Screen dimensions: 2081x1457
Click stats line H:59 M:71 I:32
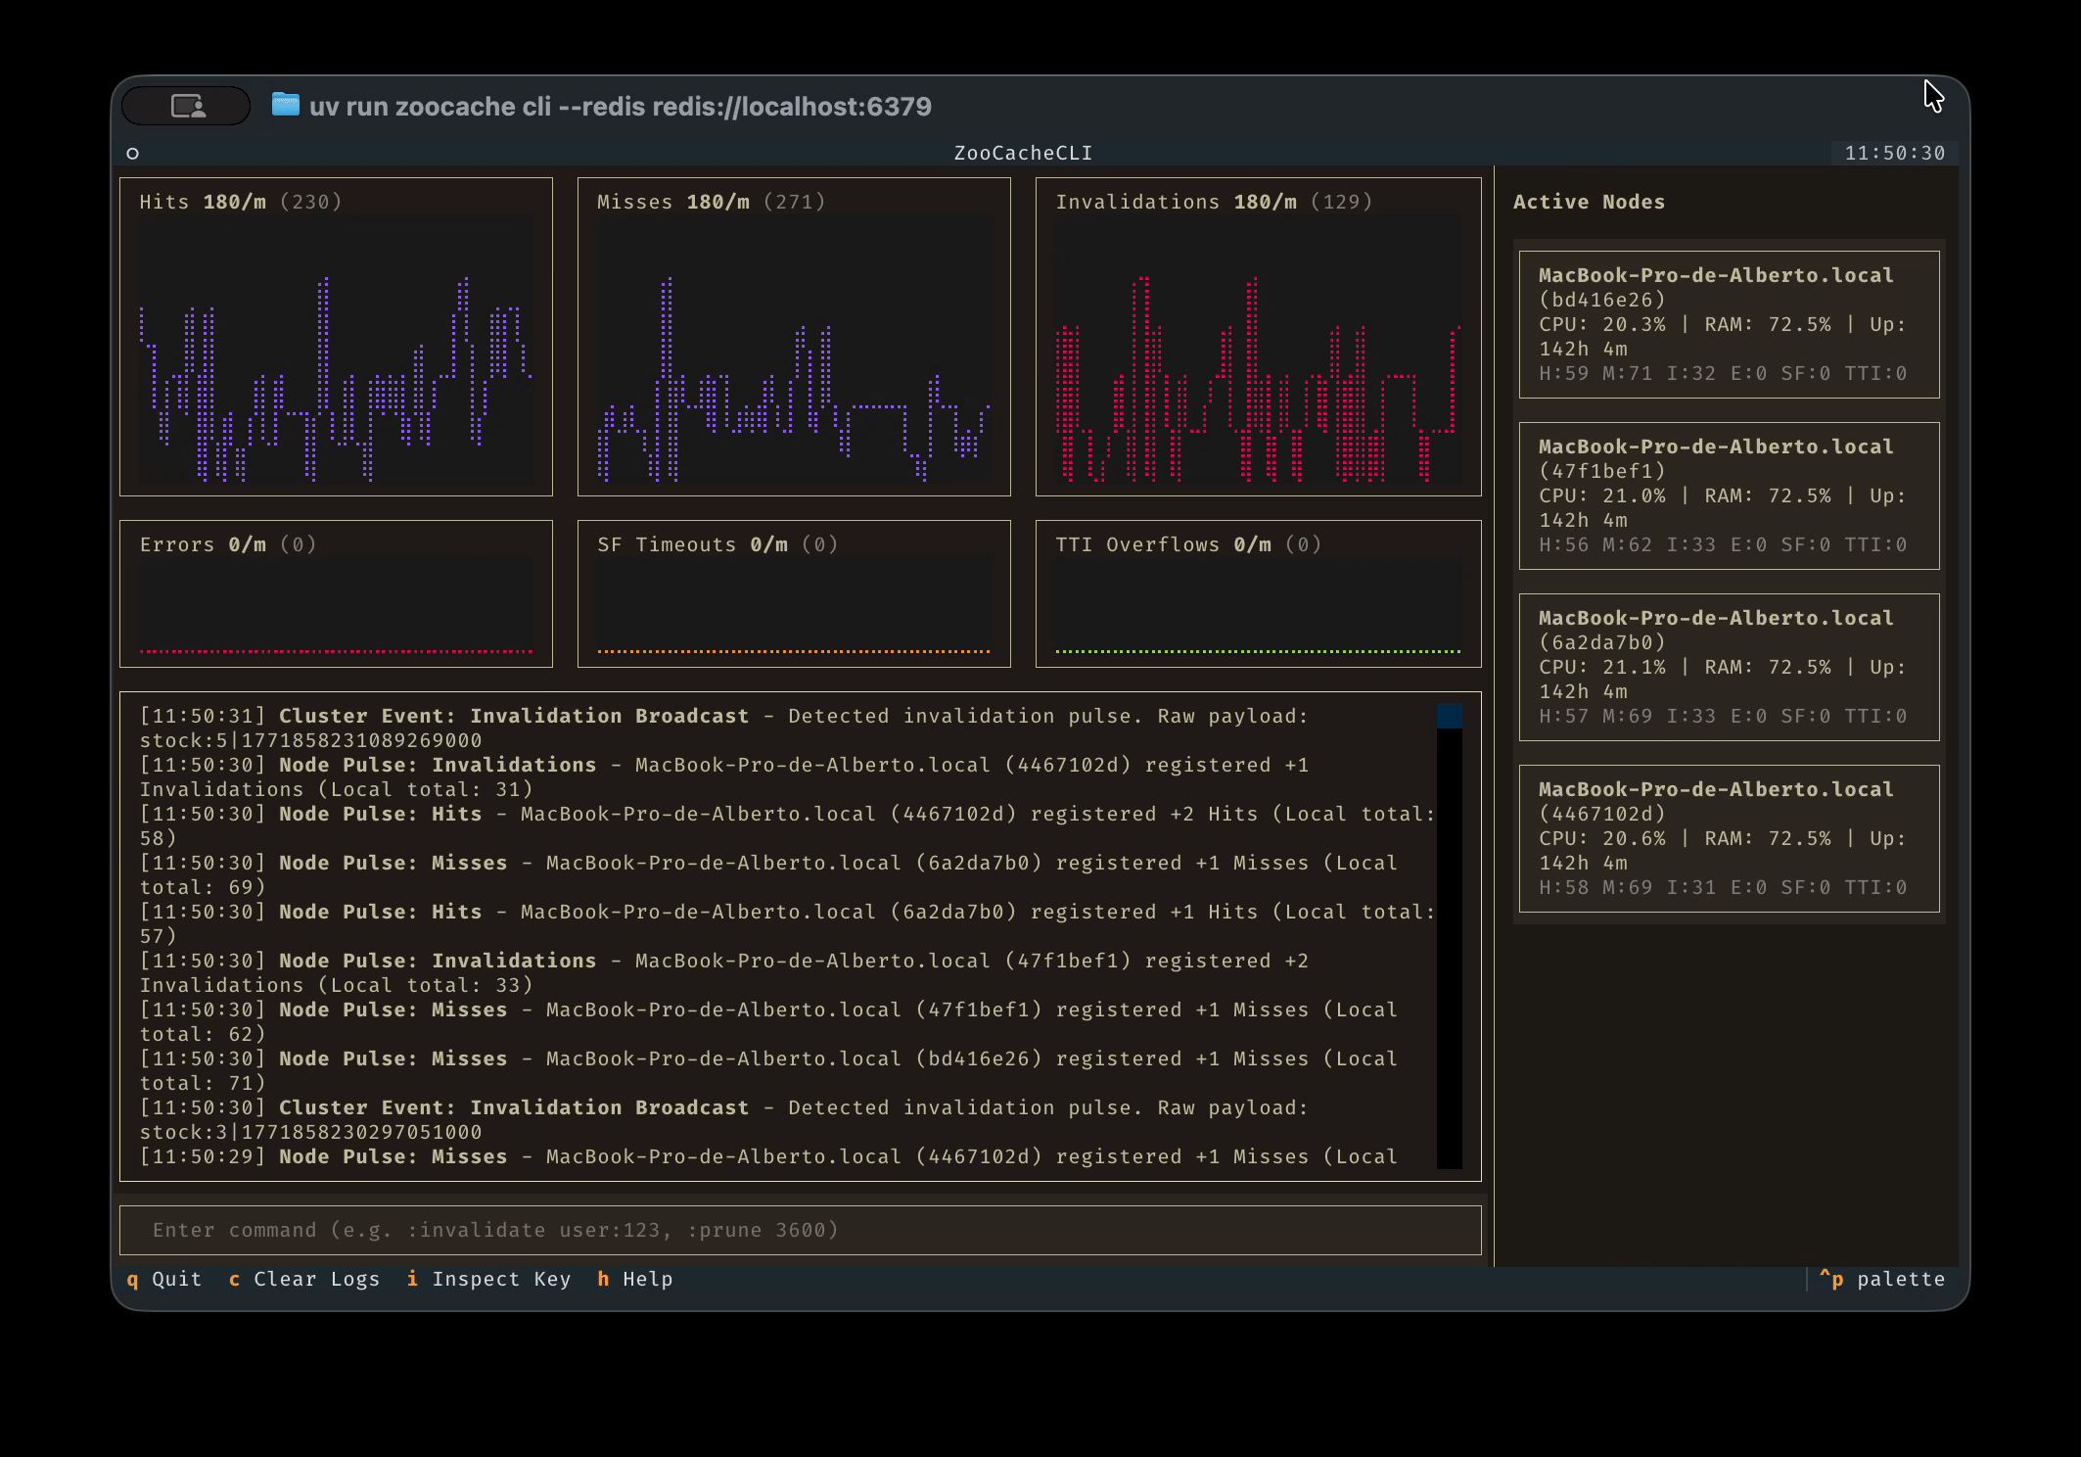pyautogui.click(x=1723, y=373)
